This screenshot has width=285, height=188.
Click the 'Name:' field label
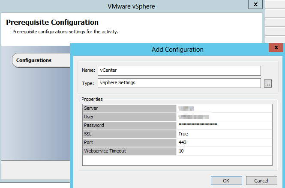pos(89,70)
